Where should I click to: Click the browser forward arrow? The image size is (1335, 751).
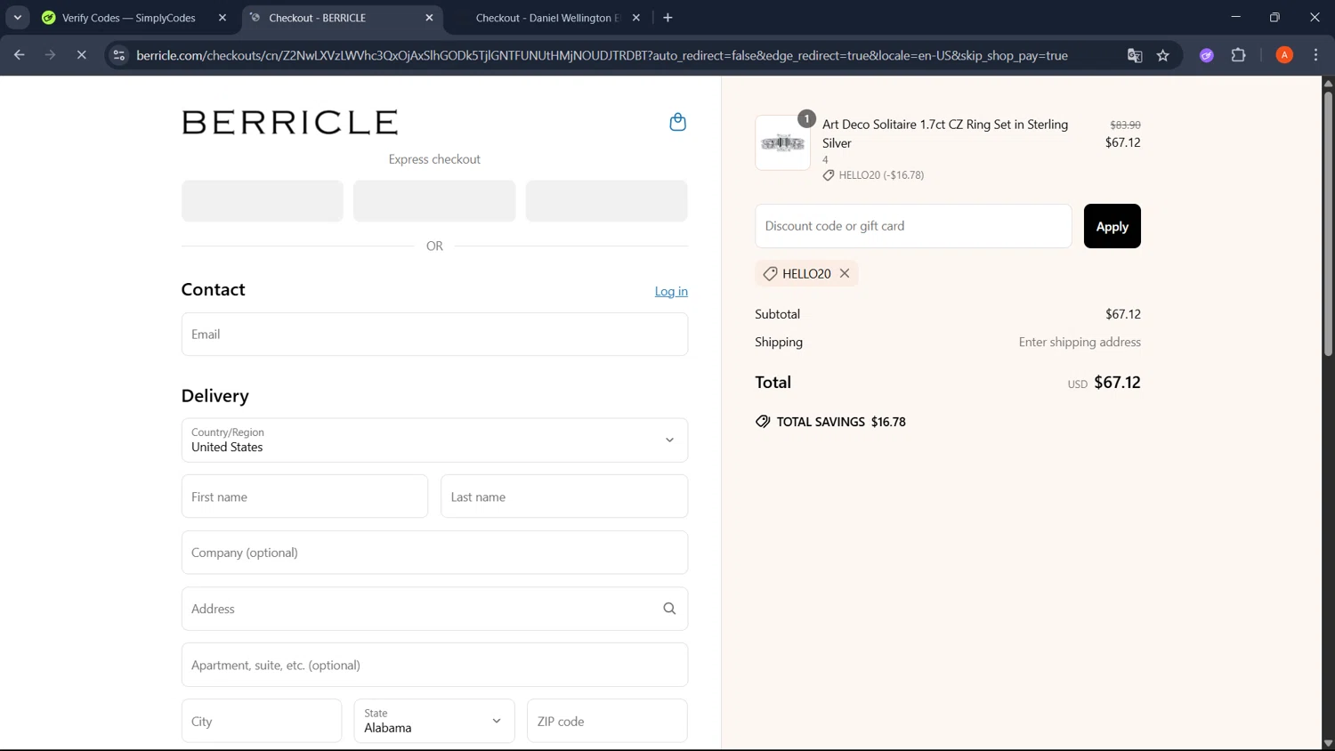coord(51,55)
